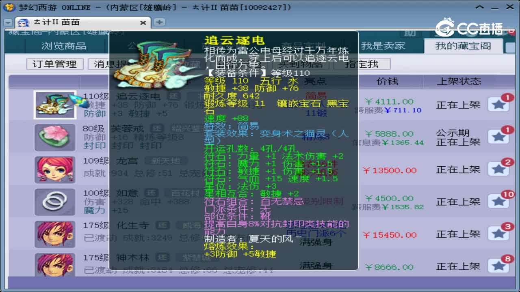The width and height of the screenshot is (520, 292).
Task: Click the 芙蓉戒 lotus ring thumbnail
Action: pos(55,137)
